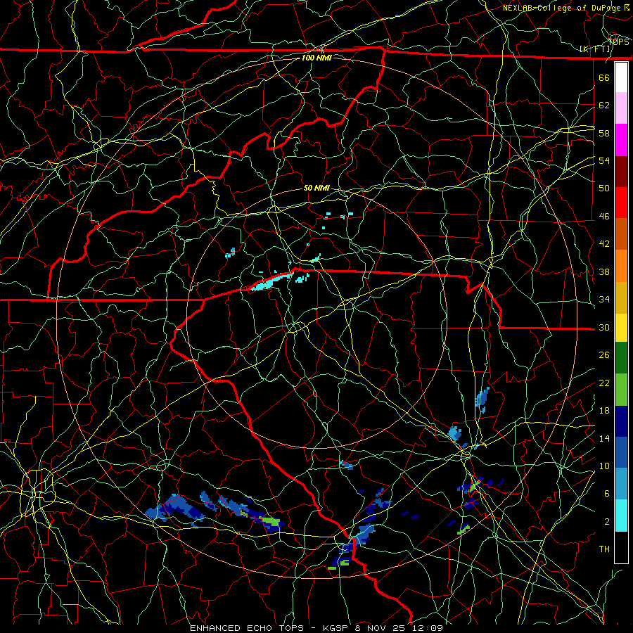Click the 6 legend value
This screenshot has height=633, width=633.
point(607,493)
